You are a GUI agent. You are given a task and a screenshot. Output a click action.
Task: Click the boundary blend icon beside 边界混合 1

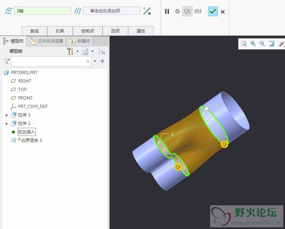(13, 140)
